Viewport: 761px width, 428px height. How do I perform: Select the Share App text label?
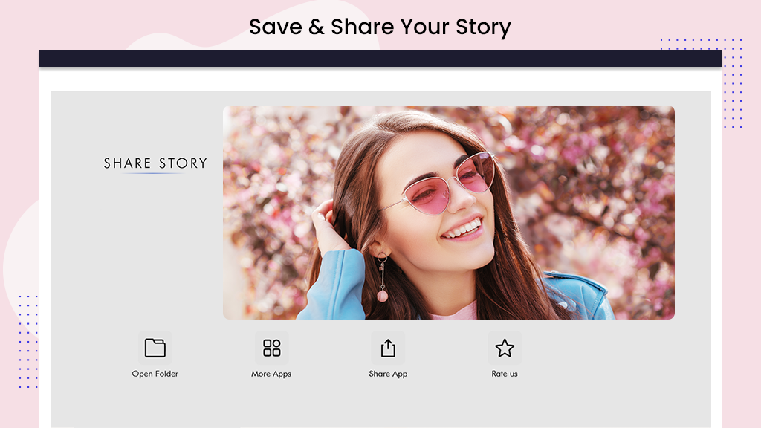tap(388, 374)
